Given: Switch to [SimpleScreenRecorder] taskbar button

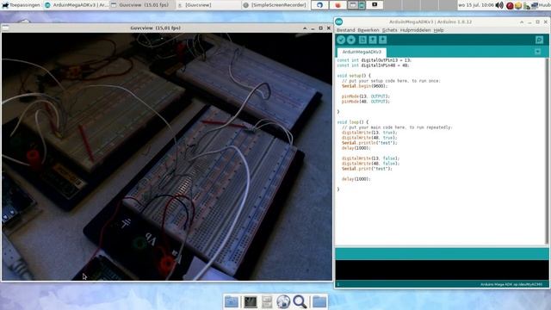Looking at the screenshot, I should (x=275, y=5).
